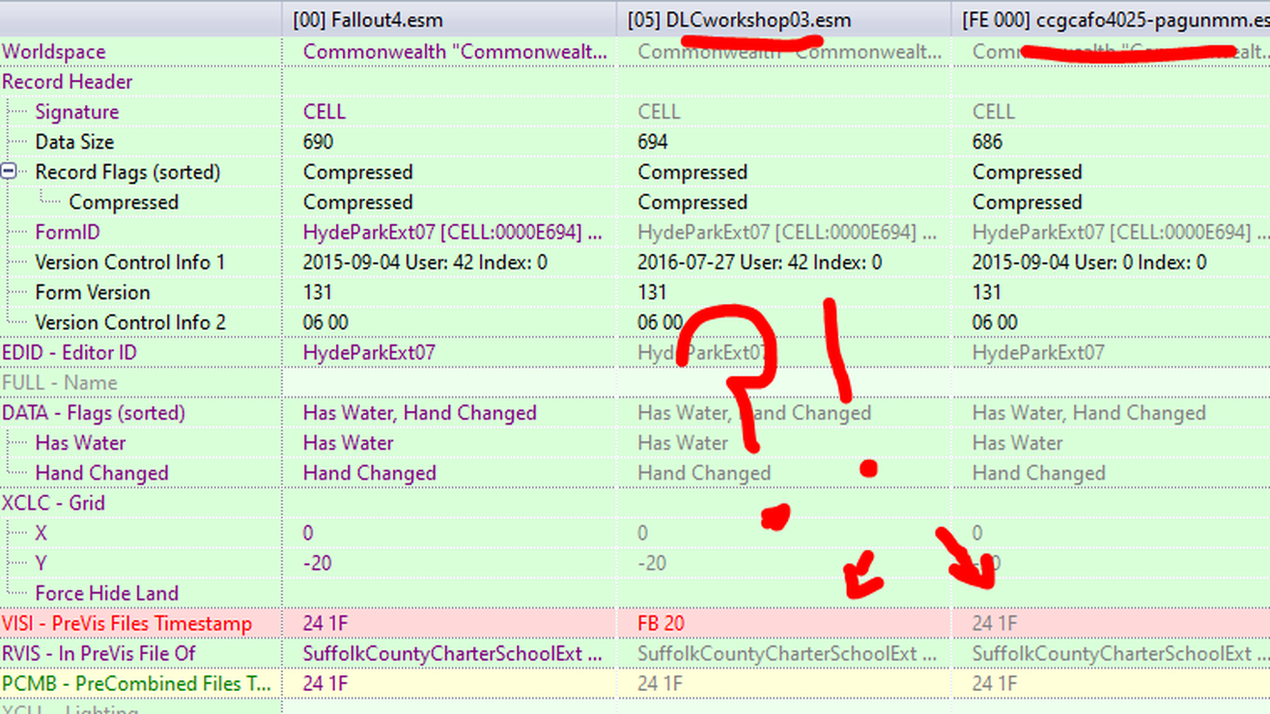Image resolution: width=1270 pixels, height=714 pixels.
Task: Click the XCLC - Grid row label
Action: pos(53,504)
